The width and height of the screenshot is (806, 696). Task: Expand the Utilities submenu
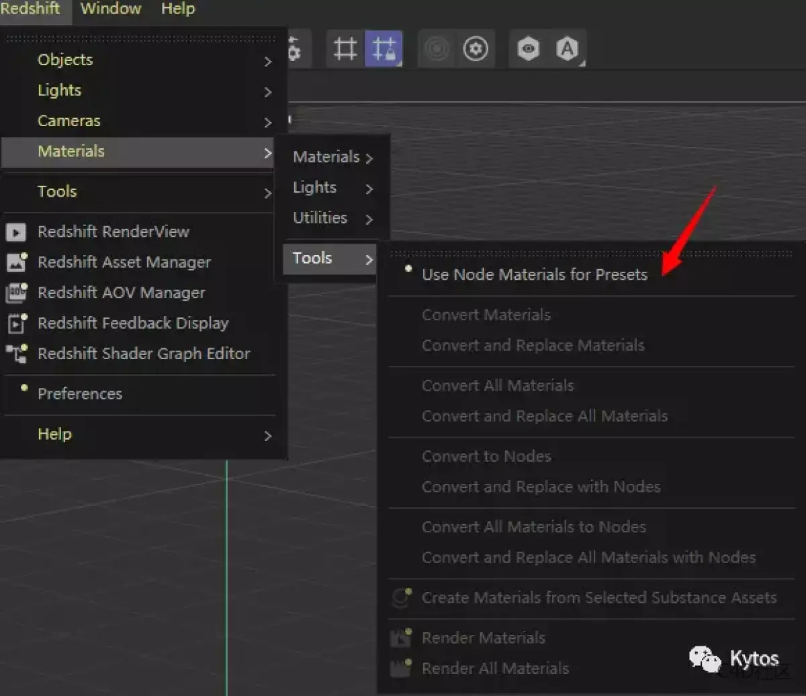(x=320, y=217)
